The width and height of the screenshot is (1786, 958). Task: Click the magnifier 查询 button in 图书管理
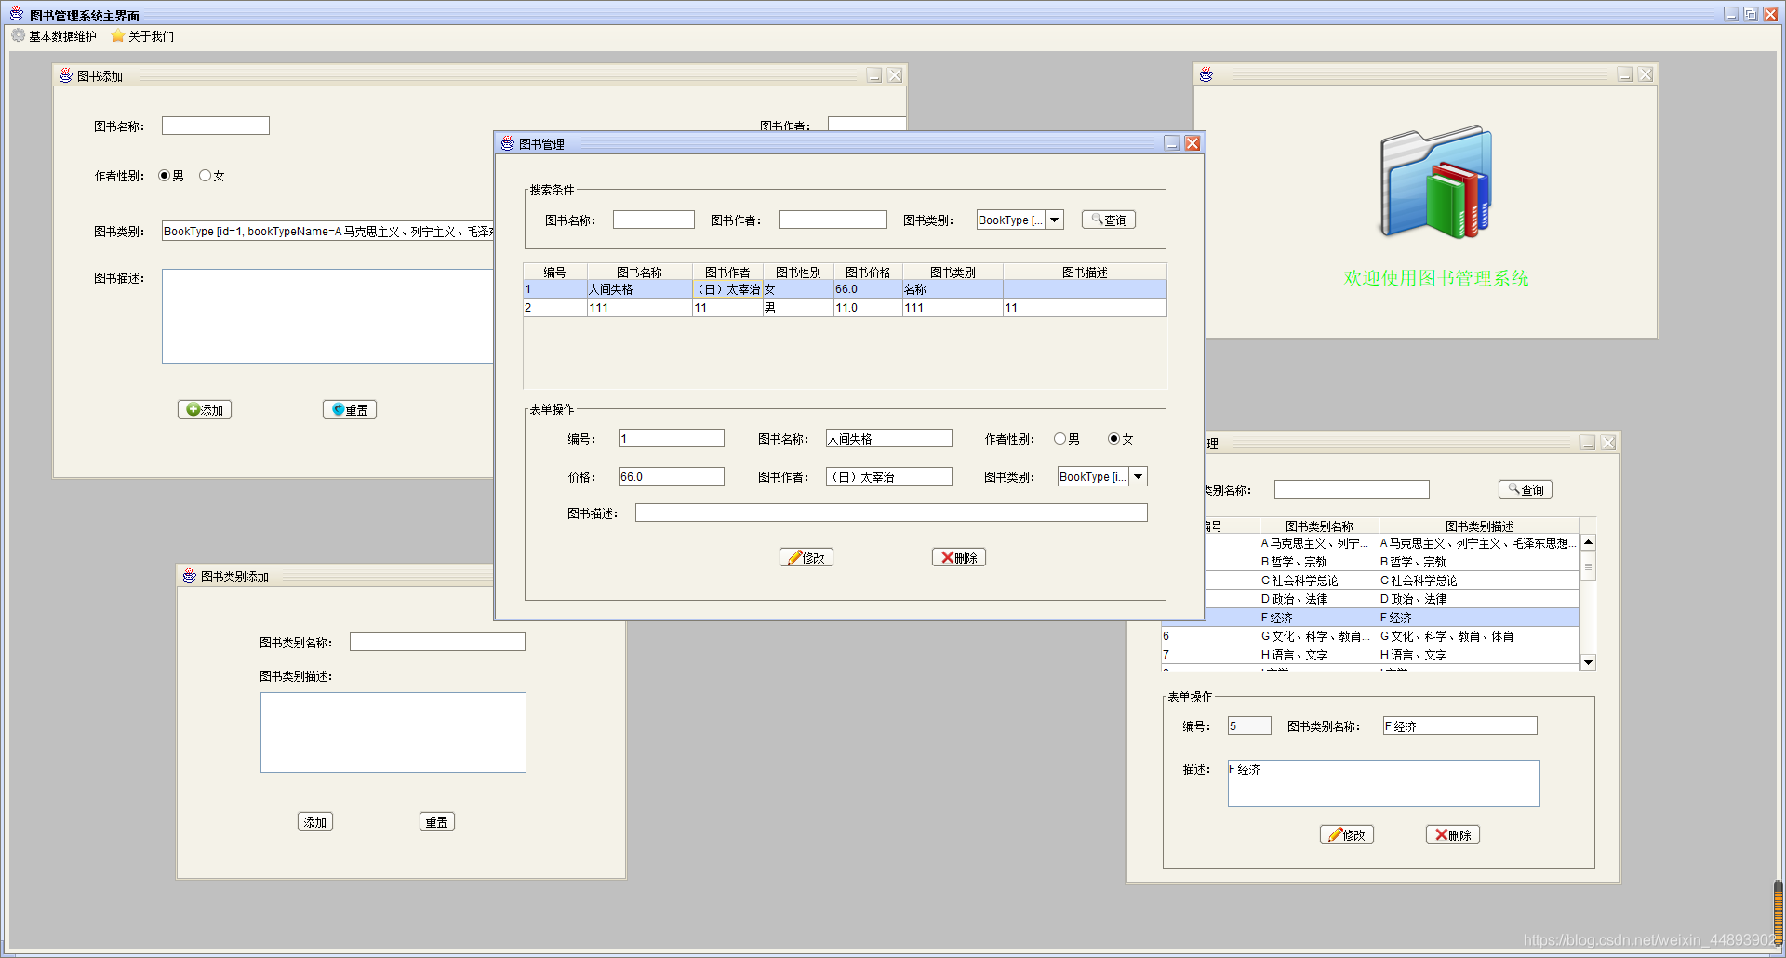pos(1108,220)
